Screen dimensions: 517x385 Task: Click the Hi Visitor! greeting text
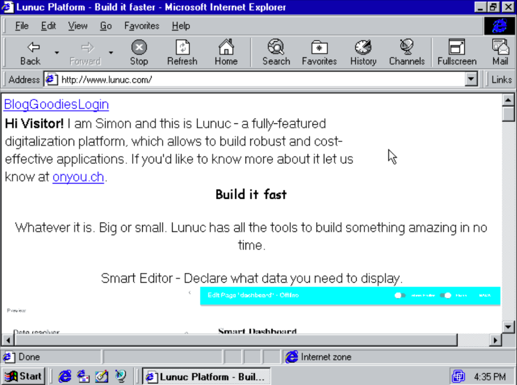pos(34,124)
